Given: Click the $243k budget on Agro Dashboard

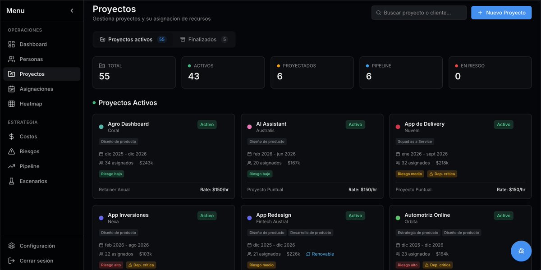Looking at the screenshot, I should [147, 163].
